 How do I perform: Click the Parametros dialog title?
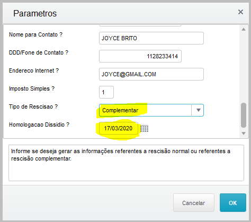tap(35, 13)
